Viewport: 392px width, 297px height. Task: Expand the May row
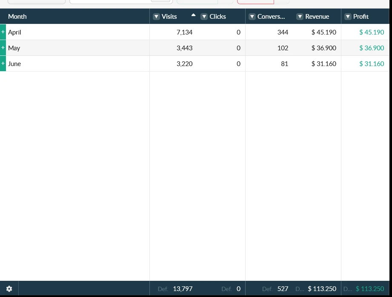point(3,48)
